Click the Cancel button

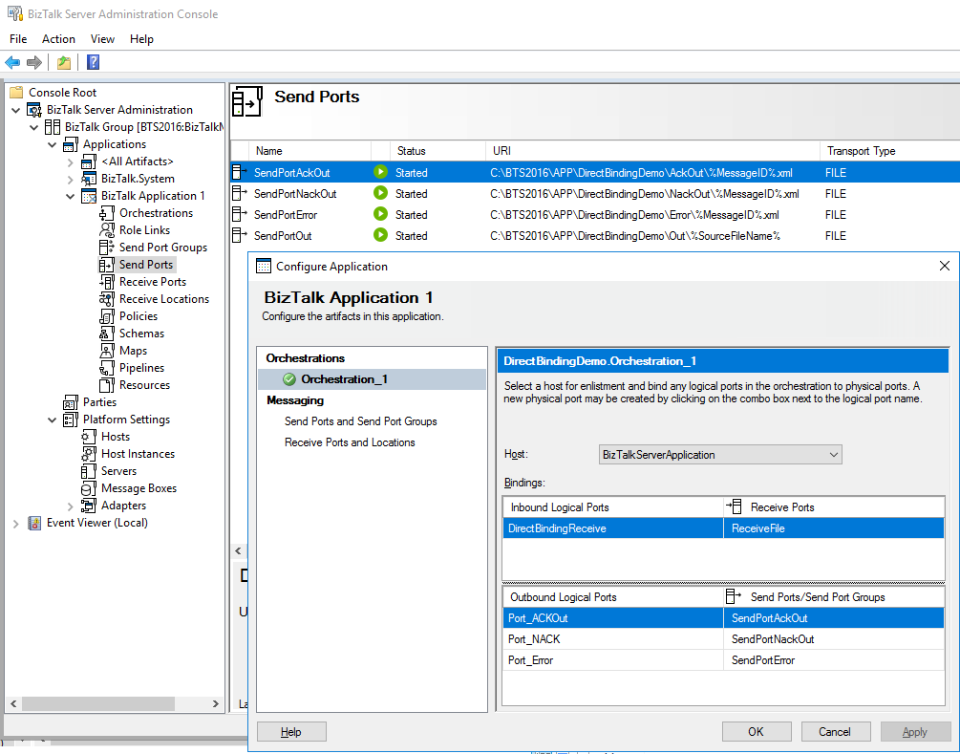point(835,732)
